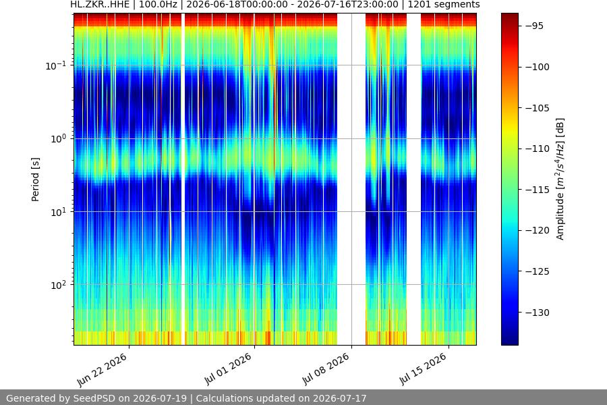Click the 'Period [s]' axis label
This screenshot has height=405, width=607.
(35, 179)
